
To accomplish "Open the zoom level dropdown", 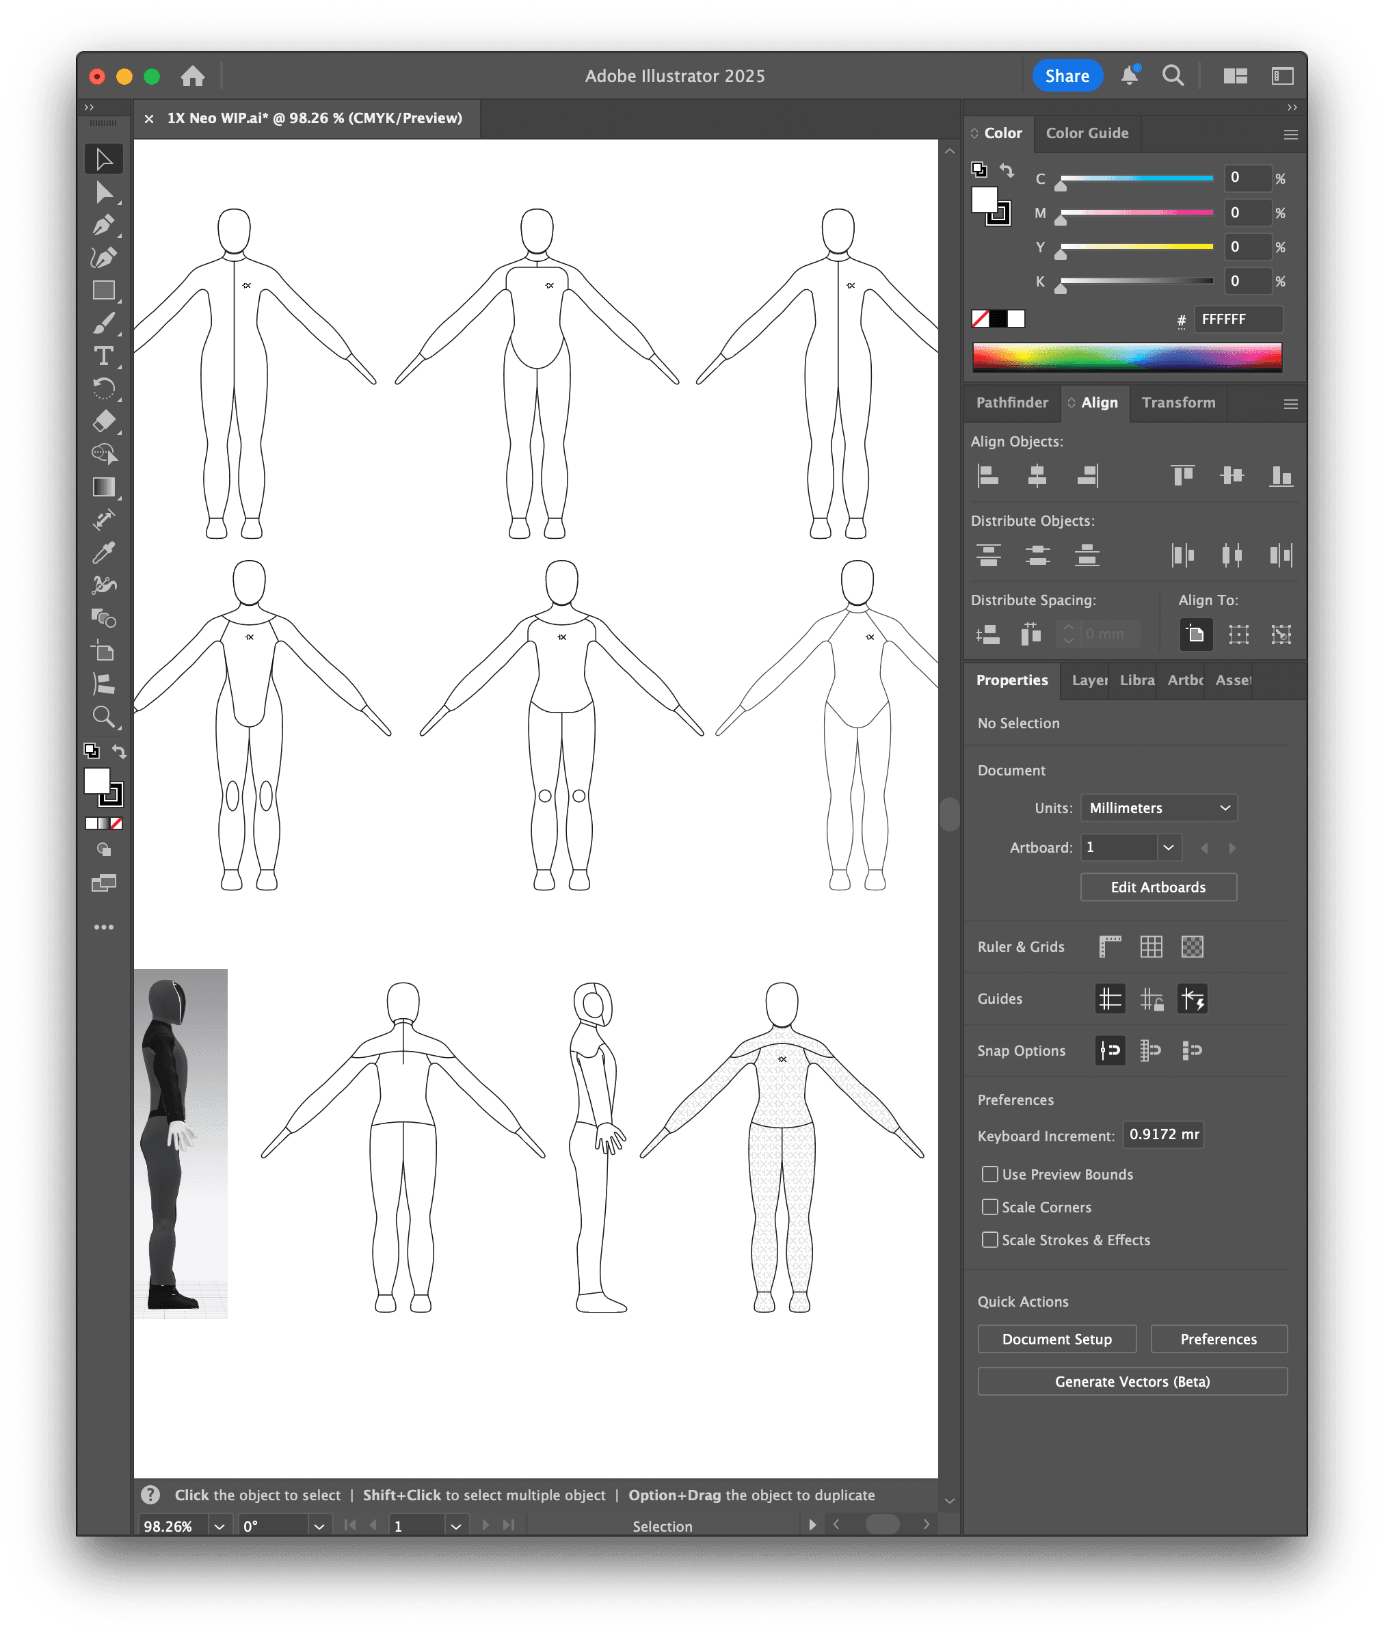I will point(219,1526).
